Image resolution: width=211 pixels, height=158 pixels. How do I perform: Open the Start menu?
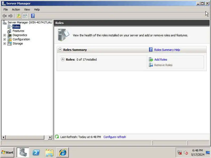[x=8, y=152]
